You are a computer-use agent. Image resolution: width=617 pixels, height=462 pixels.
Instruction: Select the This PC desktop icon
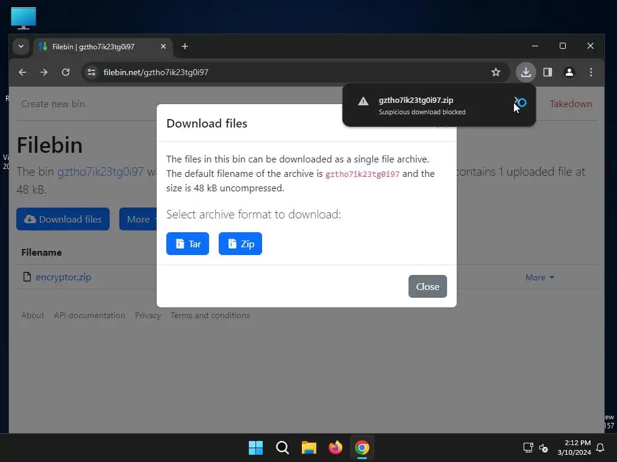(x=23, y=17)
